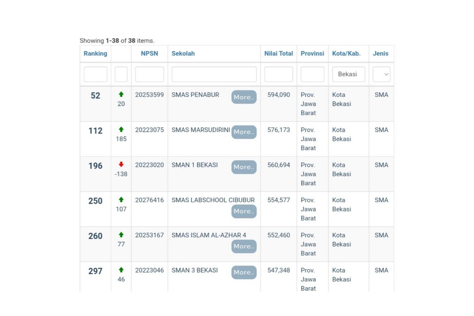Click the Provinsi column header
The height and width of the screenshot is (316, 474).
(x=312, y=53)
